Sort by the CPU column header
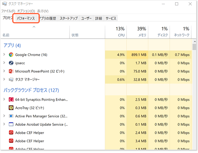This screenshot has width=198, height=153. pyautogui.click(x=116, y=32)
